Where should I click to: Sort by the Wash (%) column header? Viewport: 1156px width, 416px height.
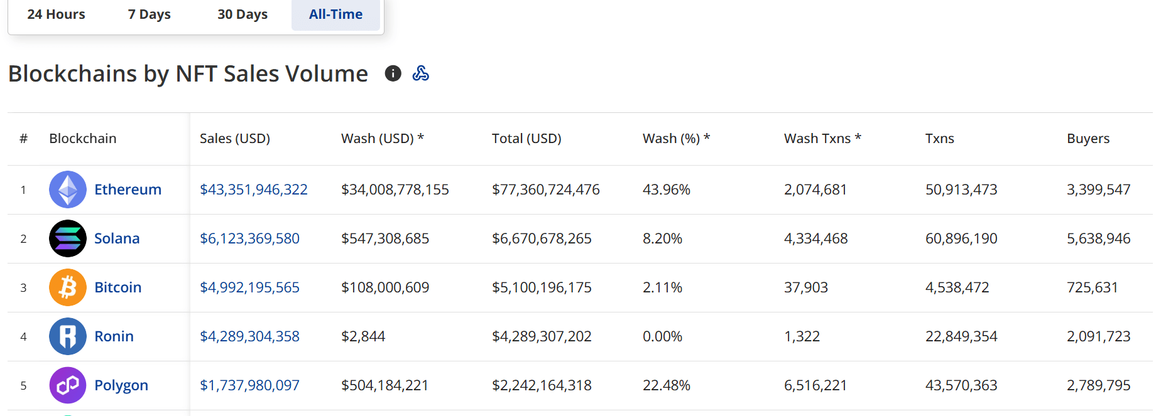click(676, 139)
